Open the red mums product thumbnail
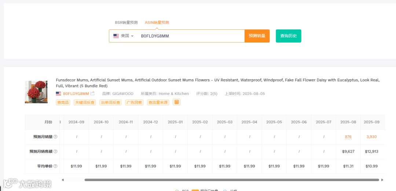Image resolution: width=396 pixels, height=191 pixels. (36, 92)
